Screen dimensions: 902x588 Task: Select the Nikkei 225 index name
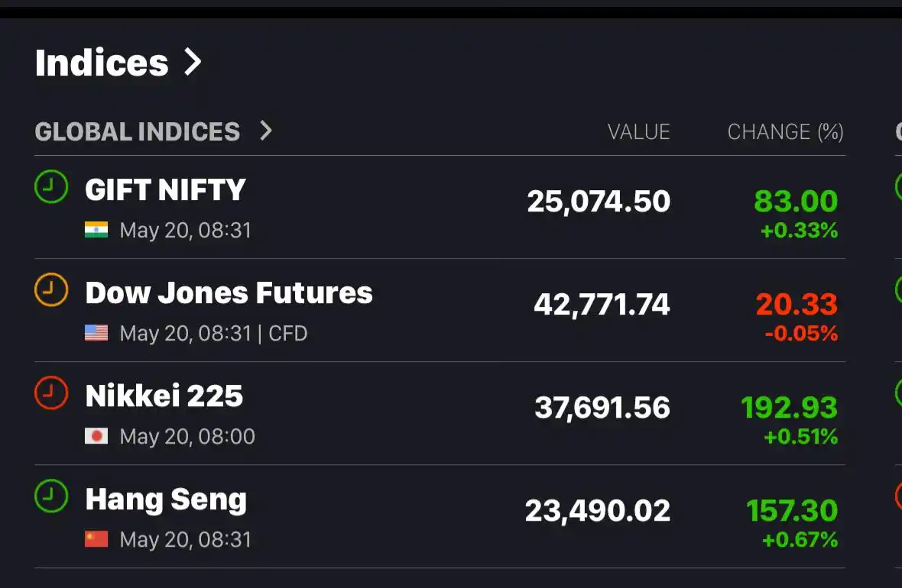pos(164,396)
